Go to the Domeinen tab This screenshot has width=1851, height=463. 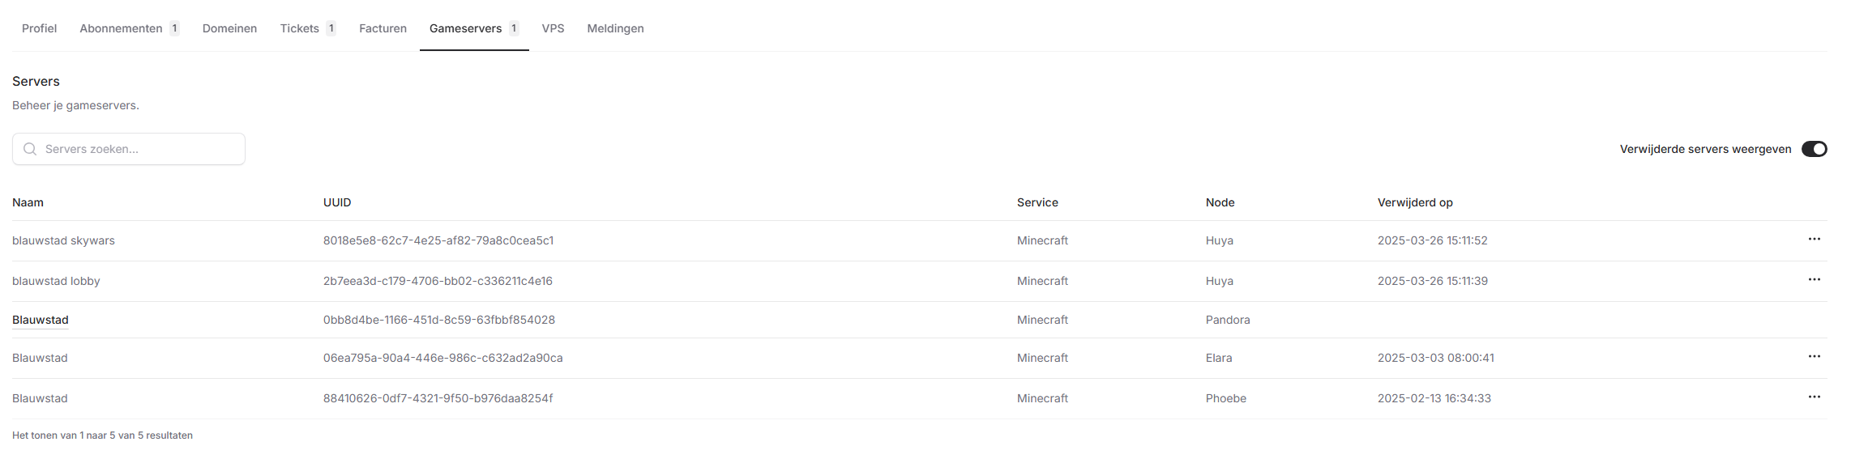click(x=229, y=28)
